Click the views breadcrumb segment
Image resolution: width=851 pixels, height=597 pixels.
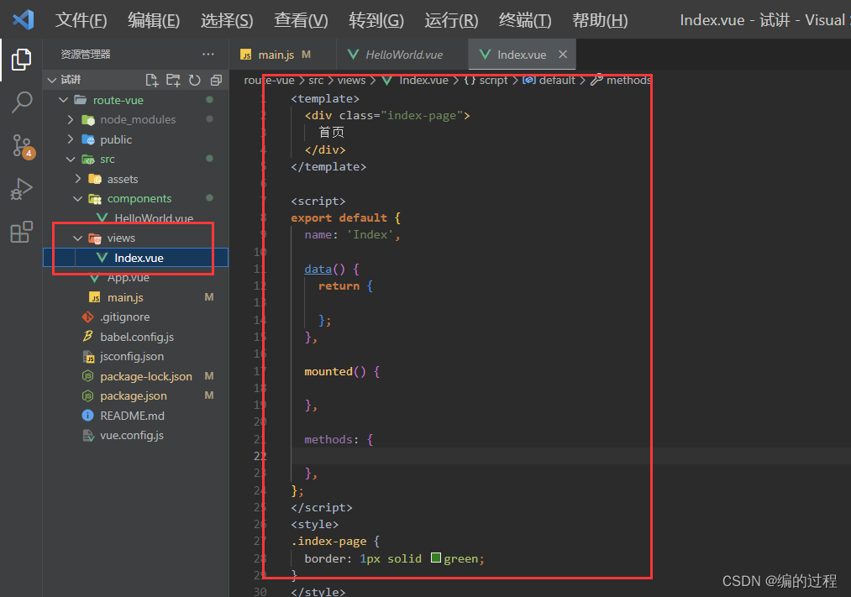pyautogui.click(x=352, y=81)
